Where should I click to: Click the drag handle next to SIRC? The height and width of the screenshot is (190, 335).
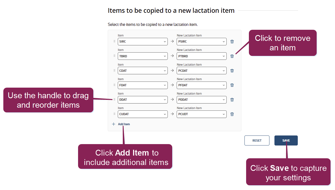point(114,41)
